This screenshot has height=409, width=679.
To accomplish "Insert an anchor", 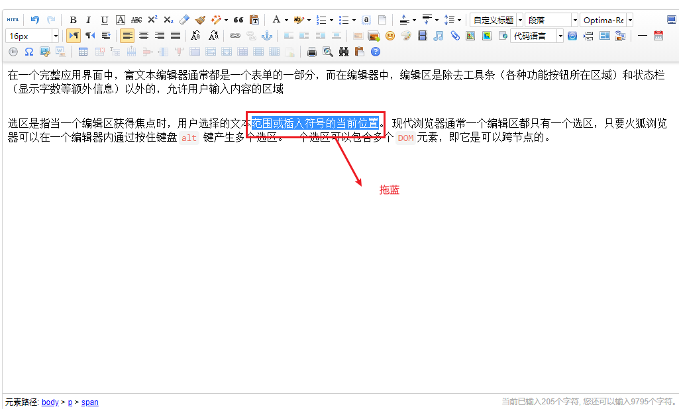I will point(267,36).
